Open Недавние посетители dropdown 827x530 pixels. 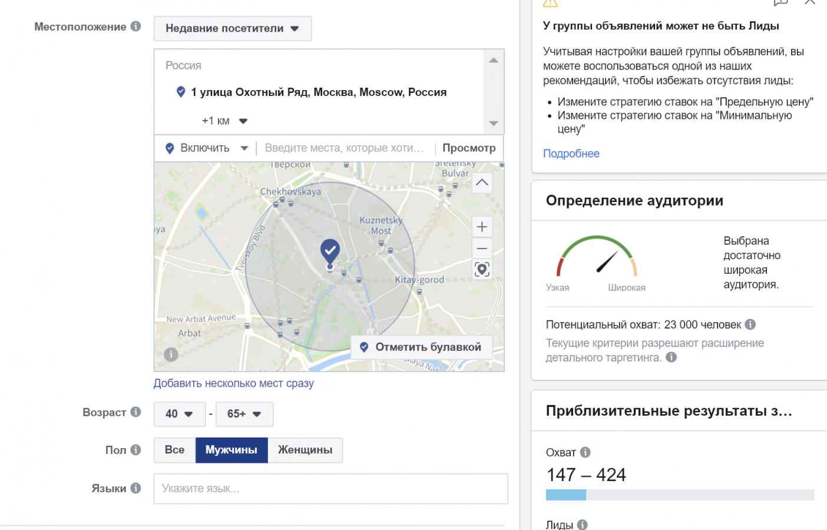click(x=233, y=28)
